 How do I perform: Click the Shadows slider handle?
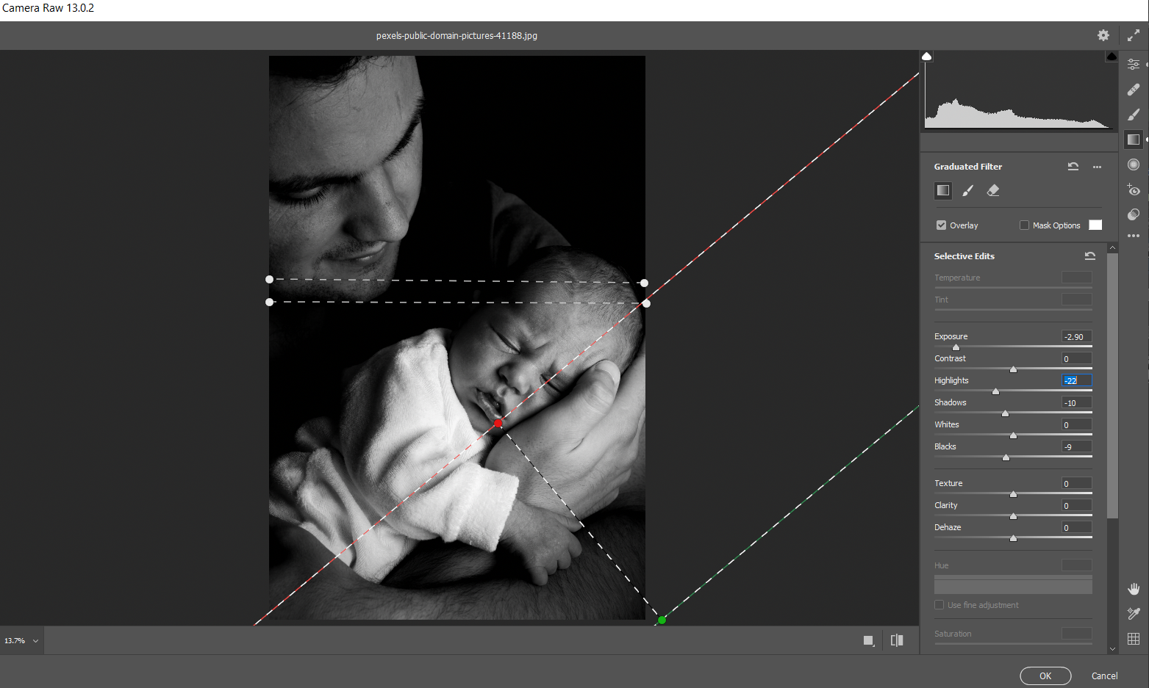[1005, 413]
